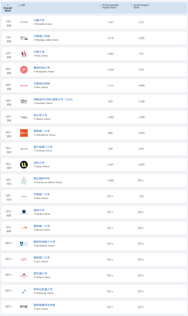Click the ENS Lyon logo

pos(24,307)
